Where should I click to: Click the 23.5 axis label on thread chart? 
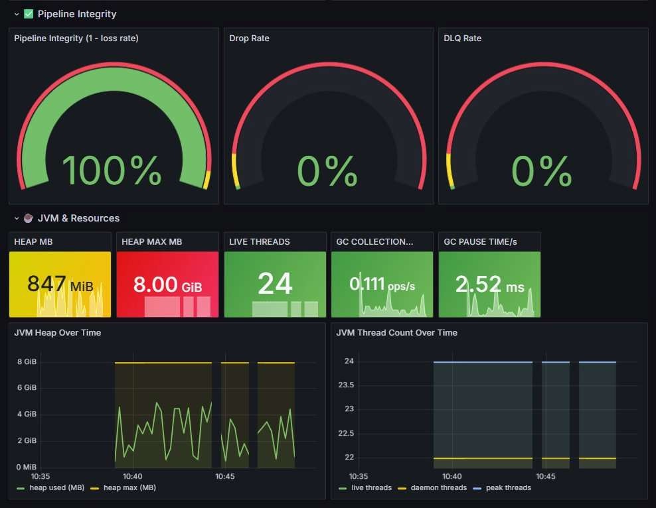click(346, 385)
